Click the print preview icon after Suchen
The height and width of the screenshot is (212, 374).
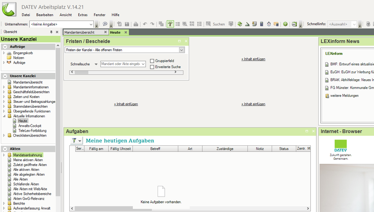[x=231, y=24]
